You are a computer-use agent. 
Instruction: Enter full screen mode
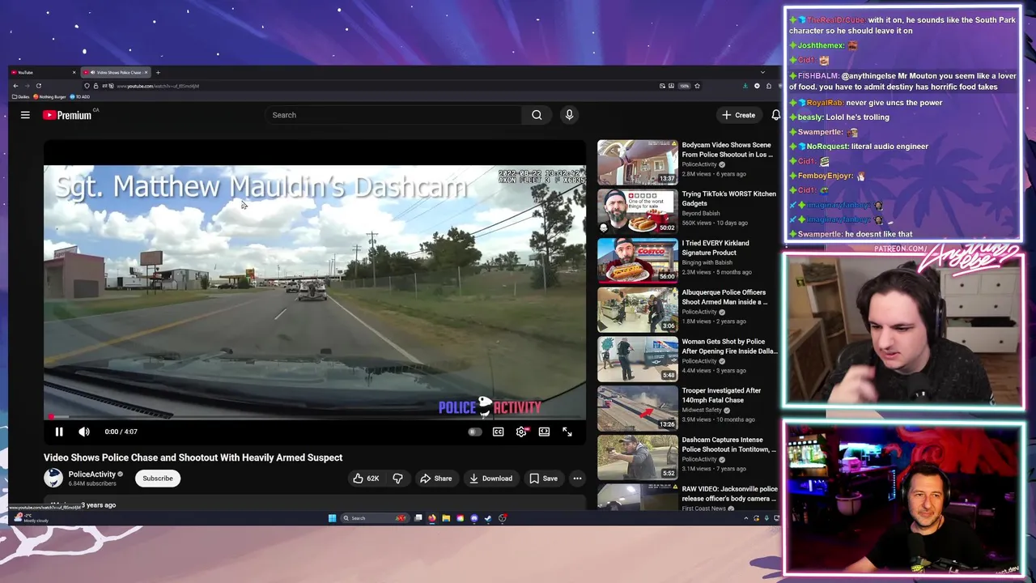[567, 432]
